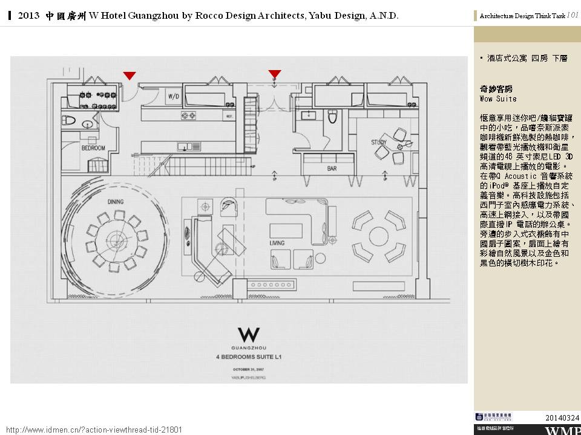
Task: Click the 20140324 date stamp
Action: (x=562, y=417)
